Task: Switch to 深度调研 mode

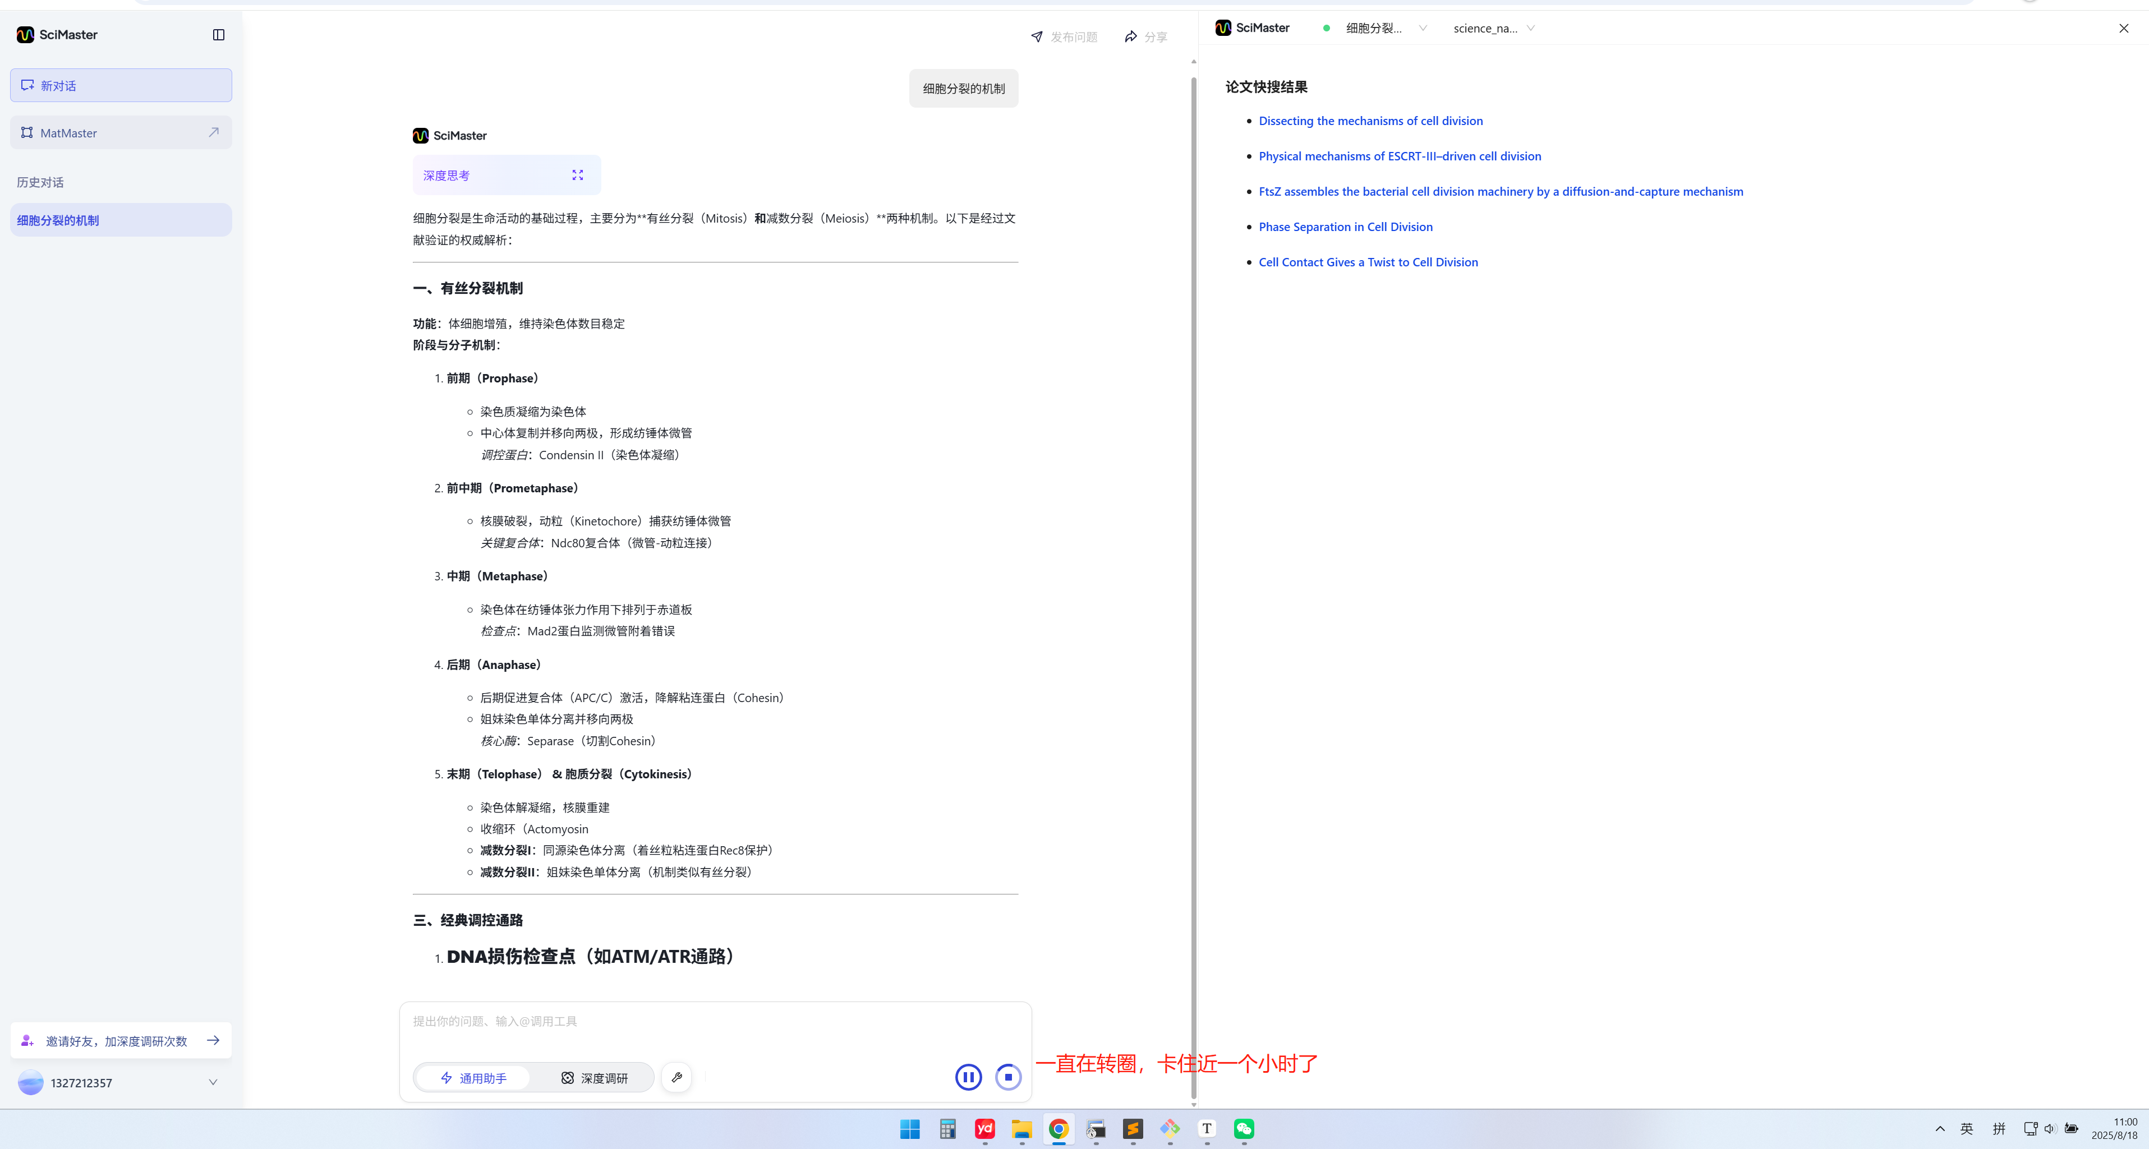Action: (594, 1078)
